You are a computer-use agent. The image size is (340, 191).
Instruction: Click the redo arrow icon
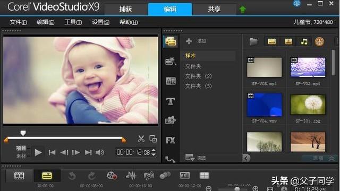[91, 176]
